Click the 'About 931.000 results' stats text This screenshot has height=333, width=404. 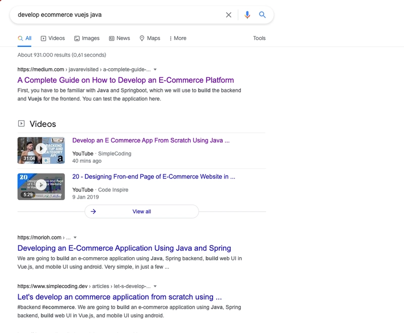[x=62, y=55]
